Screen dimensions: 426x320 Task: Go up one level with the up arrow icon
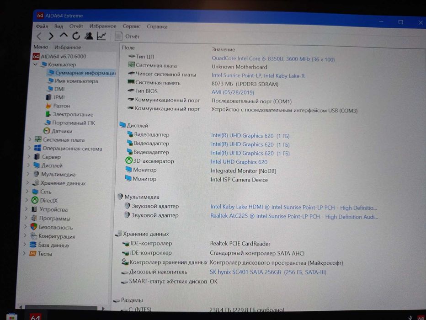(64, 35)
